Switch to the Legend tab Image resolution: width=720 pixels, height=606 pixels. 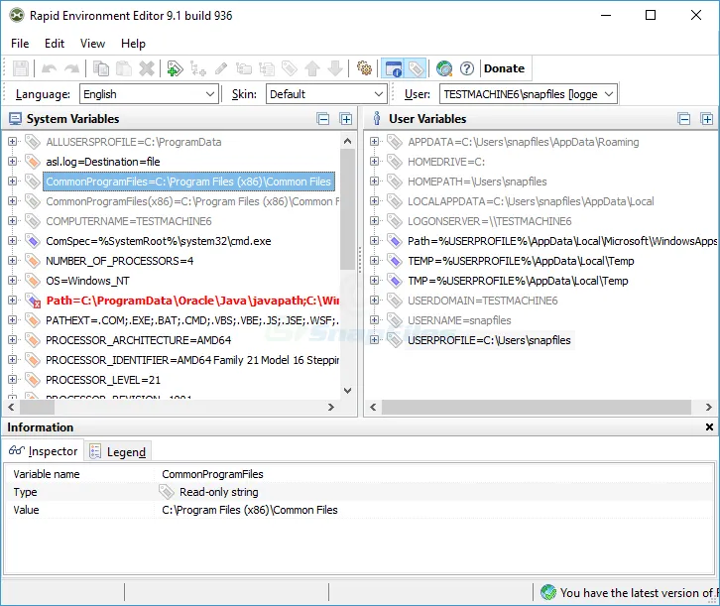[118, 452]
